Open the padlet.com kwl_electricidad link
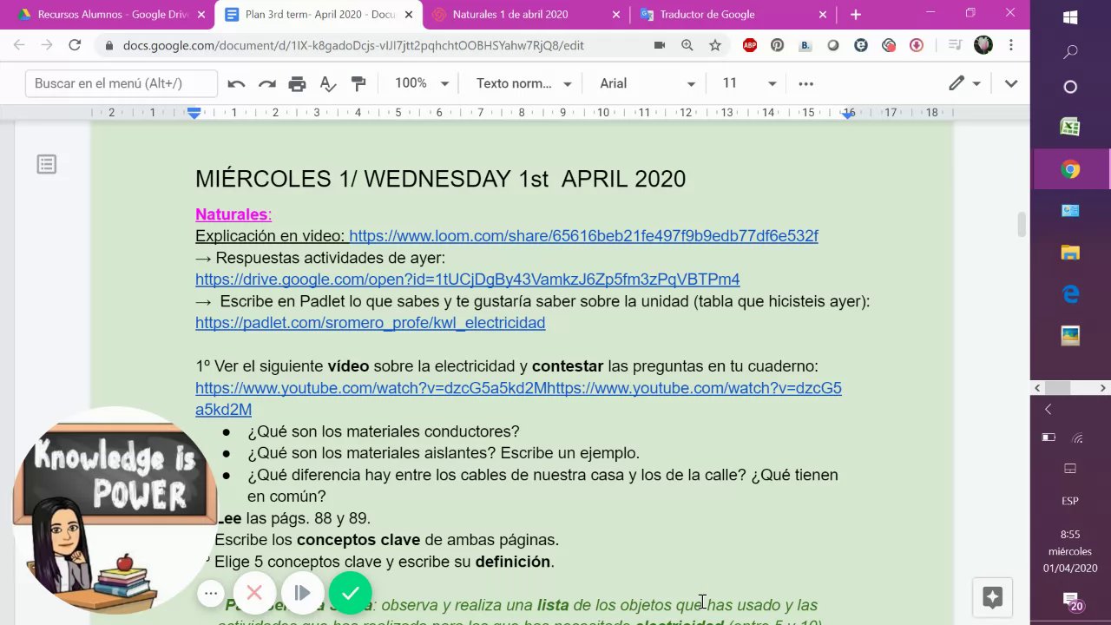1111x625 pixels. tap(370, 323)
